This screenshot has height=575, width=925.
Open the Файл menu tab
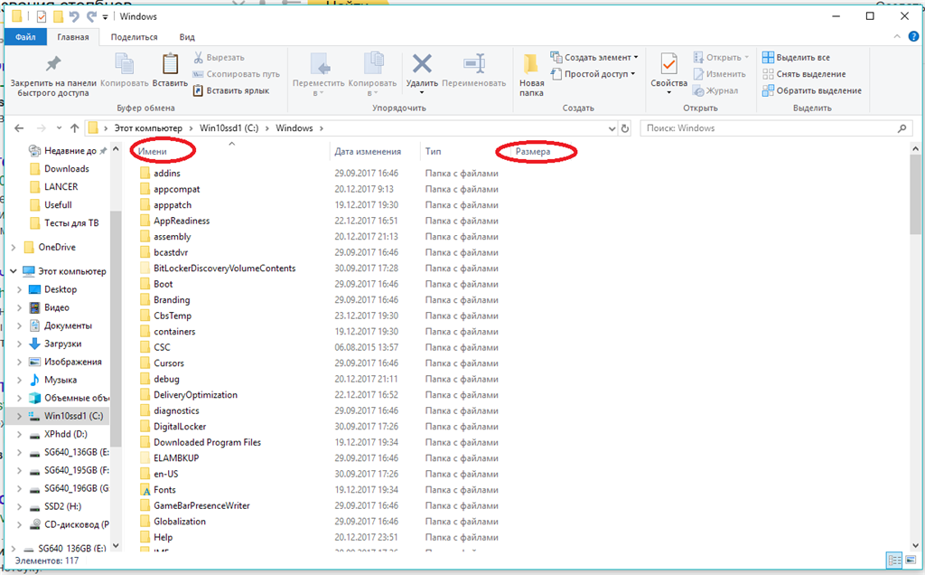click(25, 36)
